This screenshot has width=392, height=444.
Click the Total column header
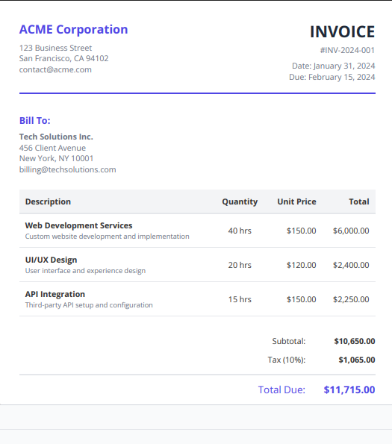coord(359,201)
